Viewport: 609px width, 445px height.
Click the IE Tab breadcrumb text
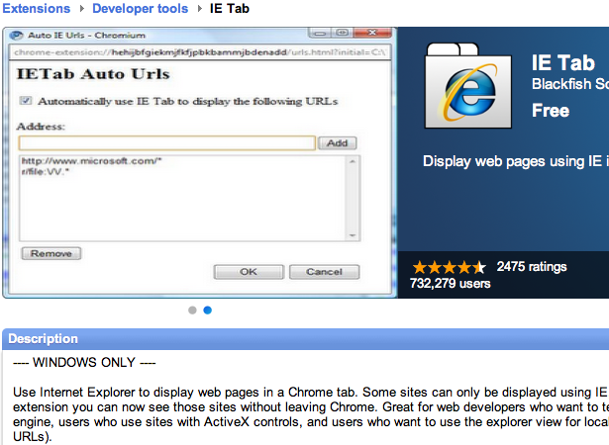[x=230, y=8]
